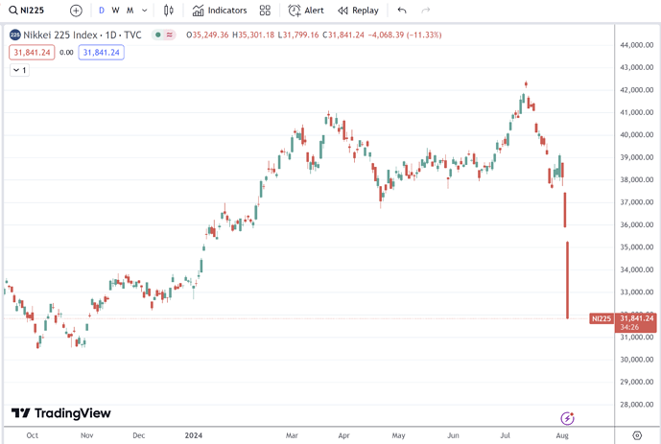Click the Nikkei 225 logo badge
Image resolution: width=661 pixels, height=444 pixels.
pyautogui.click(x=14, y=35)
